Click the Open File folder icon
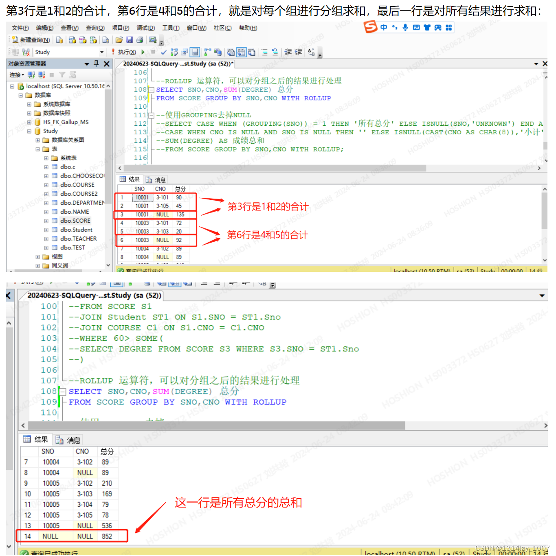Viewport: 556px width, 556px height. click(119, 39)
